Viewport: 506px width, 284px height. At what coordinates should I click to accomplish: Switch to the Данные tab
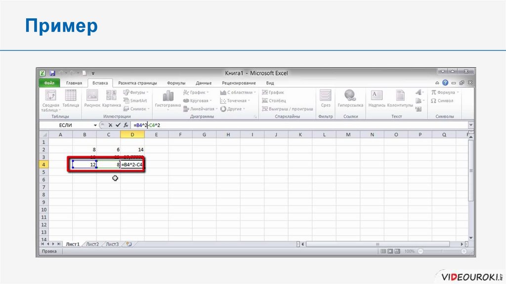point(204,83)
